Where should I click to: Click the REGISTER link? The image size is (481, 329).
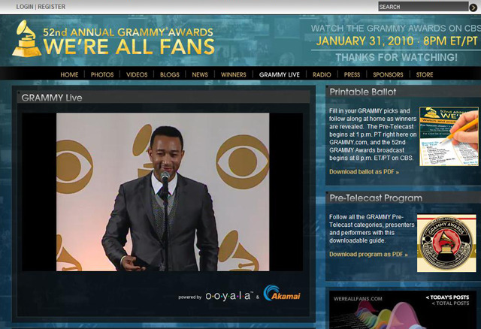pos(52,7)
